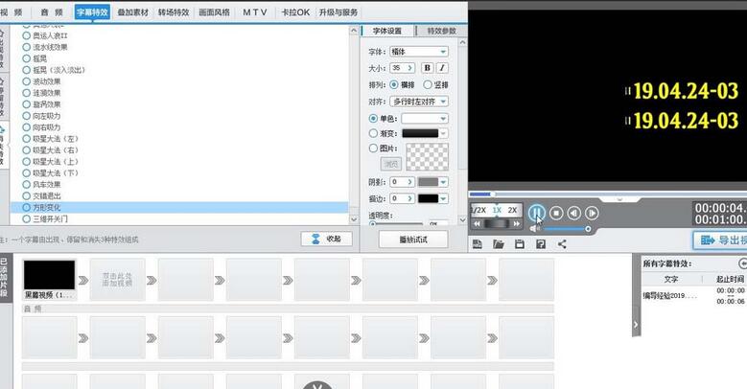Open the 字体设置 settings tab
This screenshot has height=389, width=747.
[386, 31]
